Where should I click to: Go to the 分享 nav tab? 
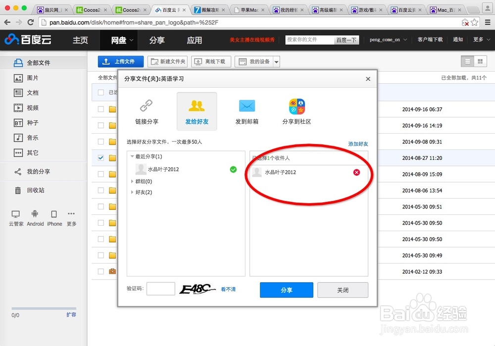(x=157, y=40)
